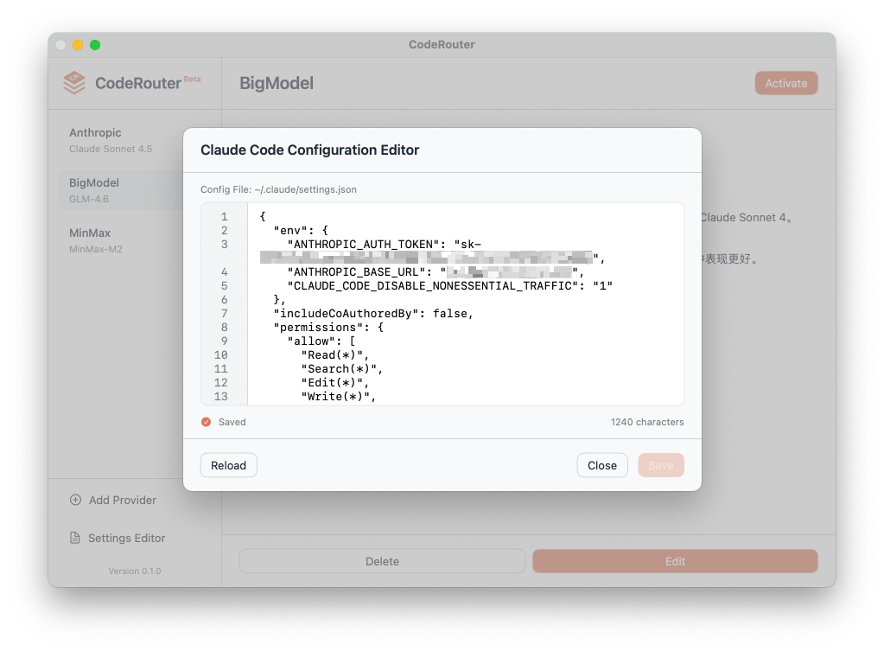Click the Delete button

382,560
